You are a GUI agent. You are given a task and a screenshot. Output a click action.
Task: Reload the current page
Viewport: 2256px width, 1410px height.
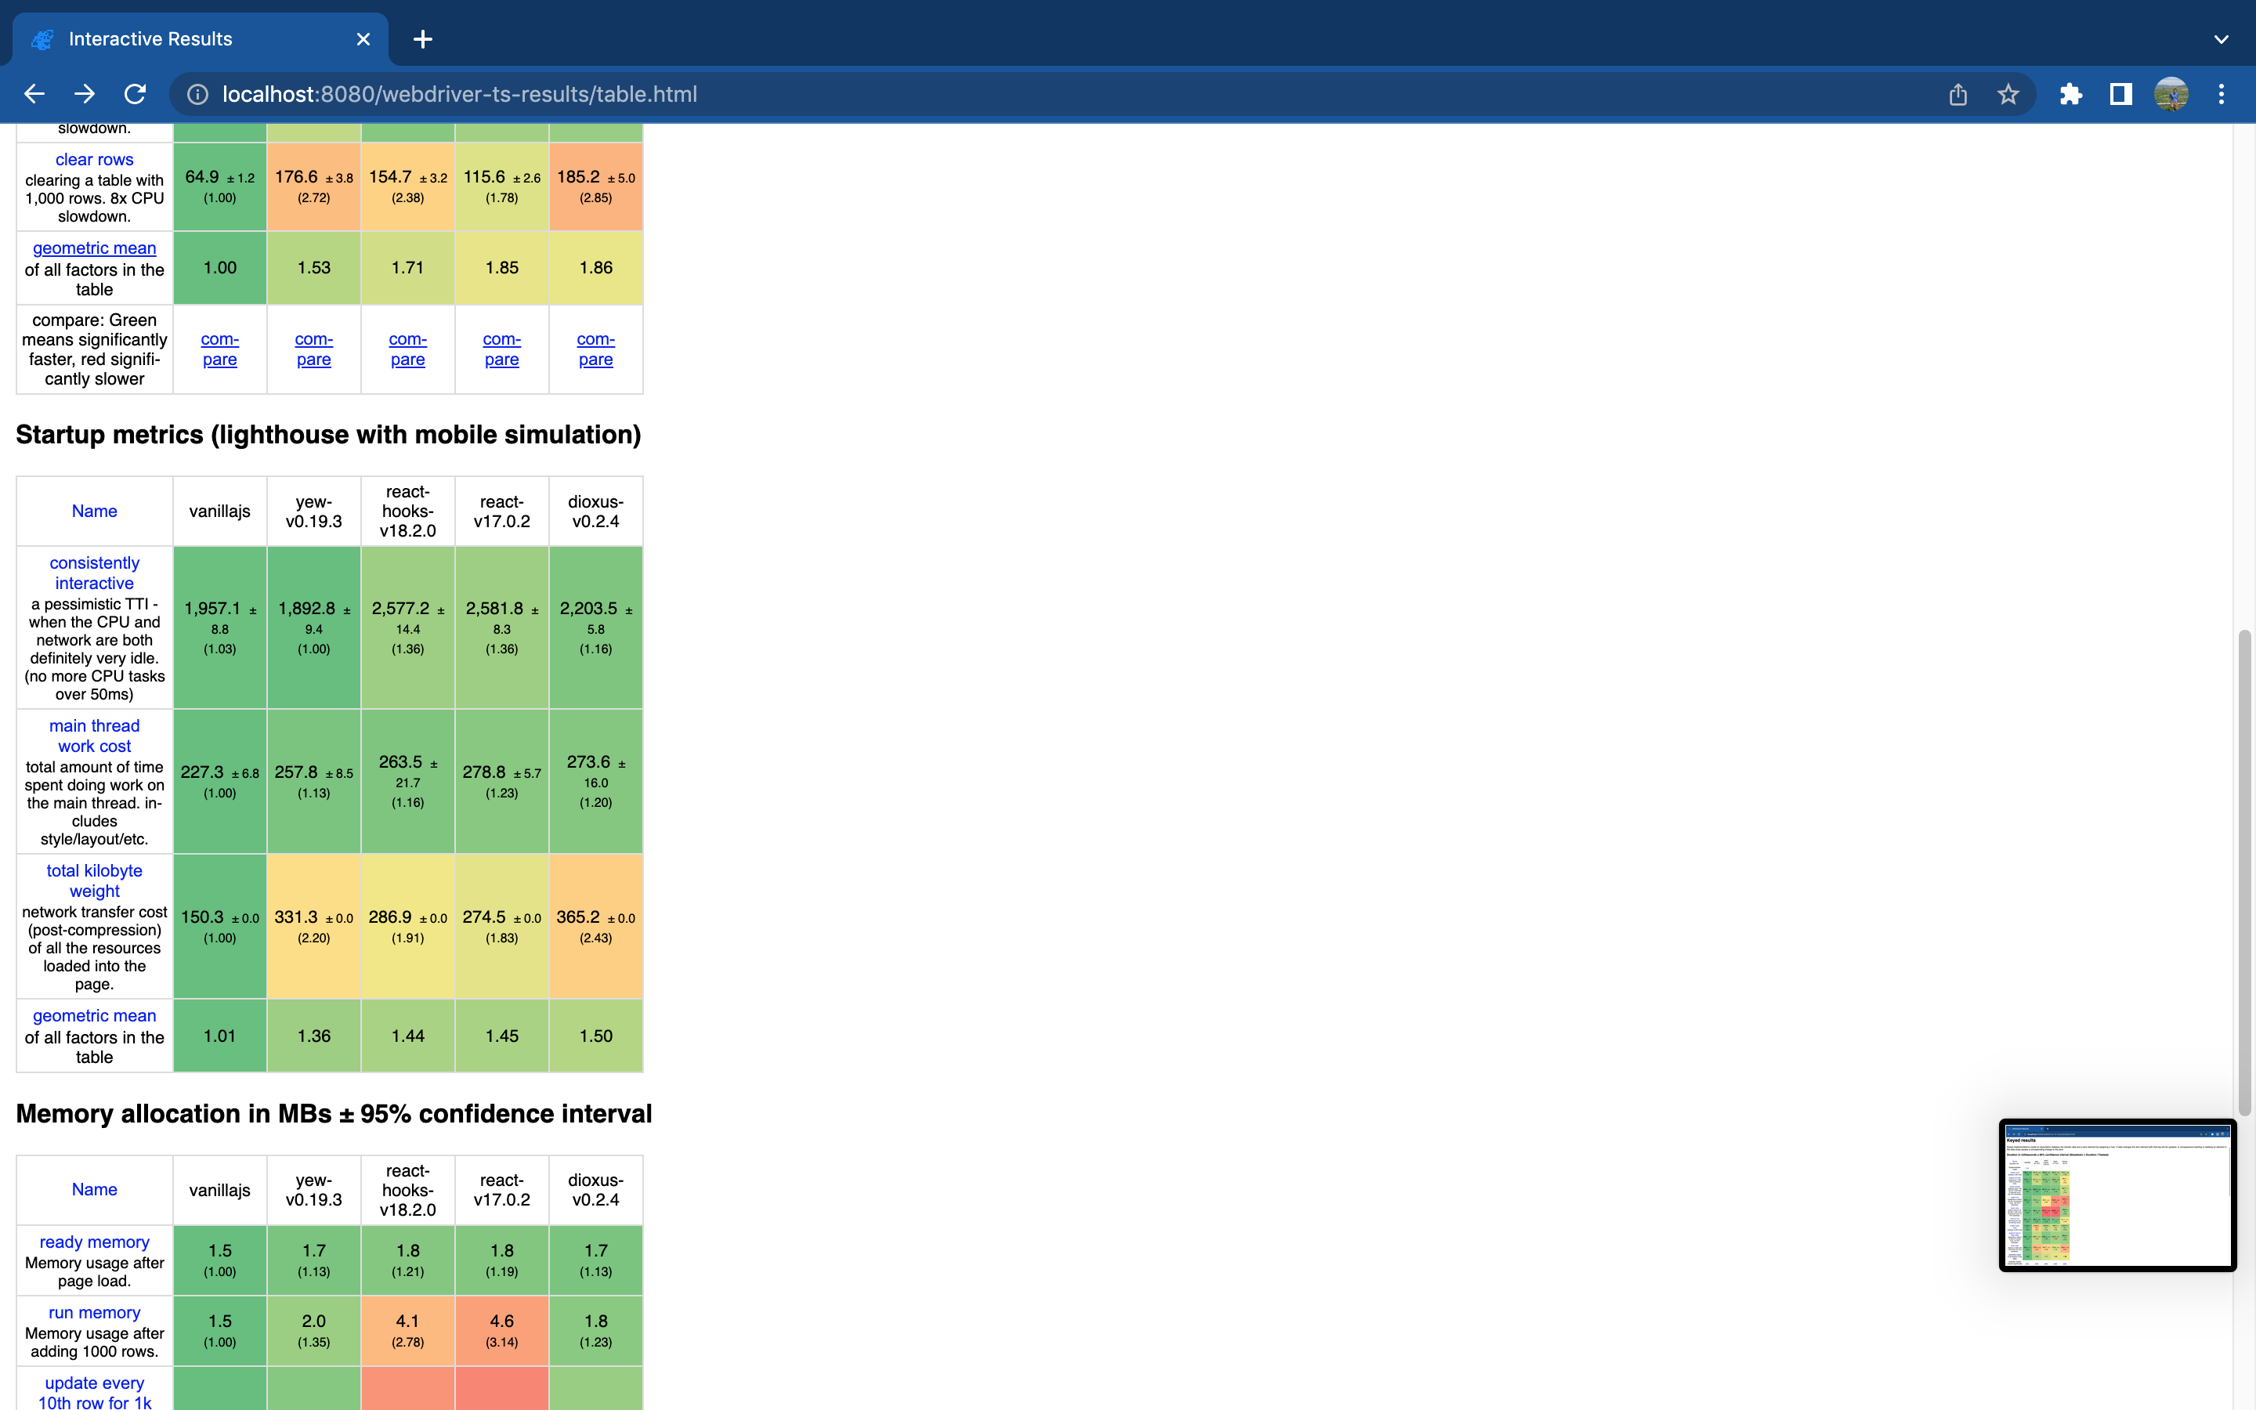(x=136, y=93)
